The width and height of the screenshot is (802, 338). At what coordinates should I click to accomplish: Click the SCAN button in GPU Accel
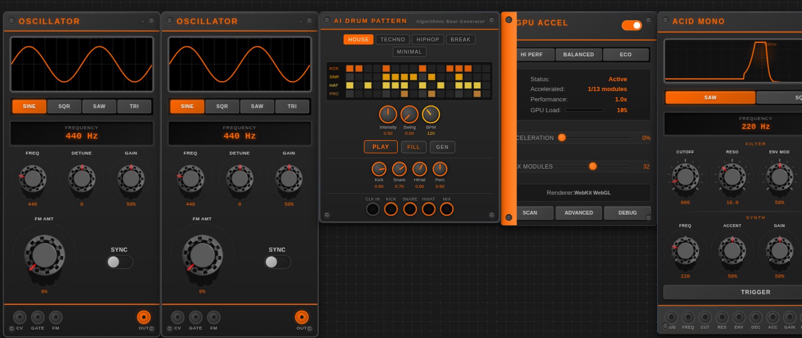[x=535, y=213]
